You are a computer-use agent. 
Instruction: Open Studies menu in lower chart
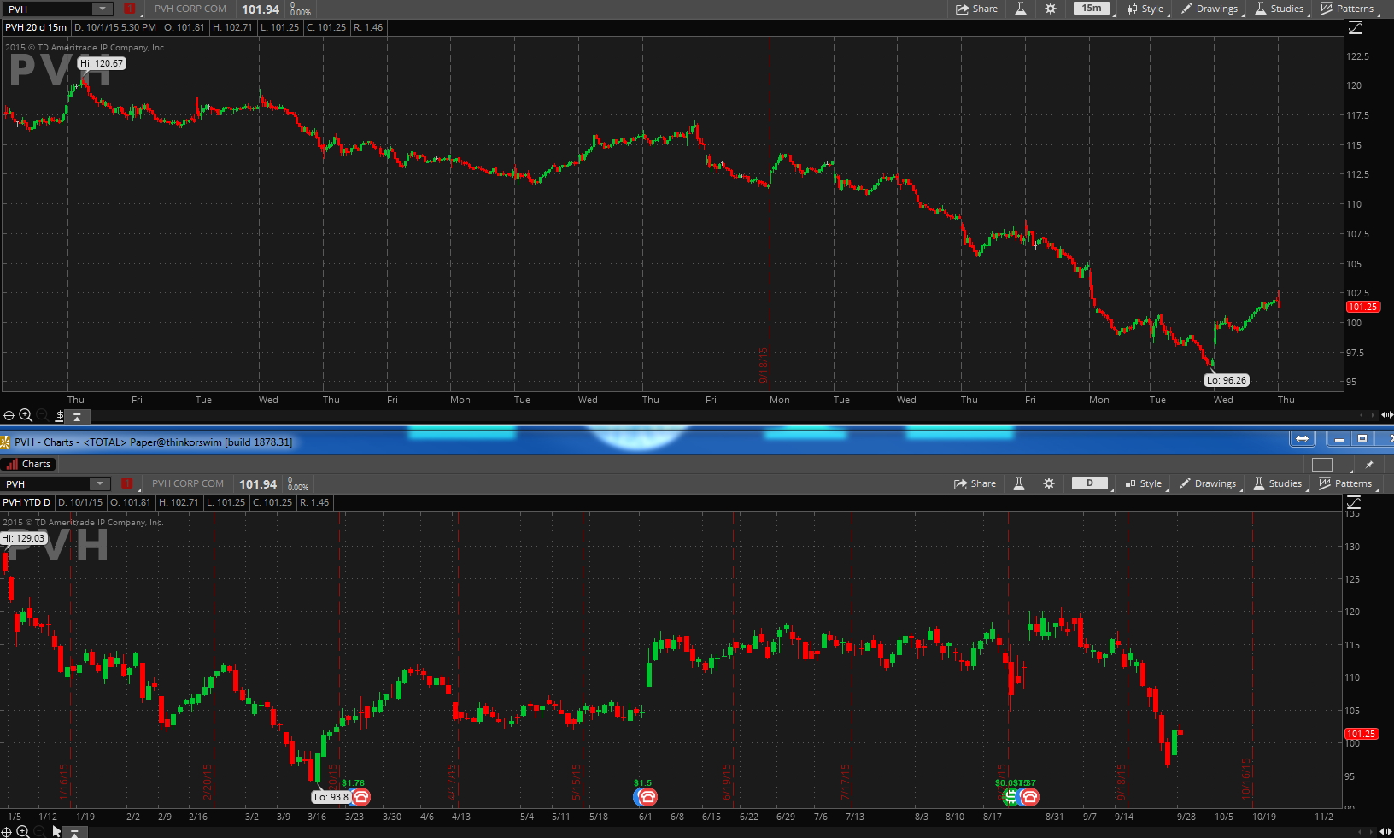coord(1278,483)
